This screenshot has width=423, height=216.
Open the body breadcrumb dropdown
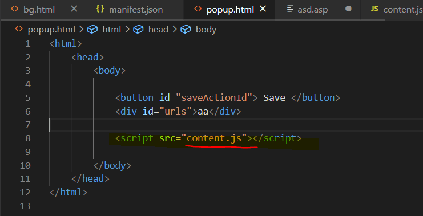pyautogui.click(x=206, y=30)
